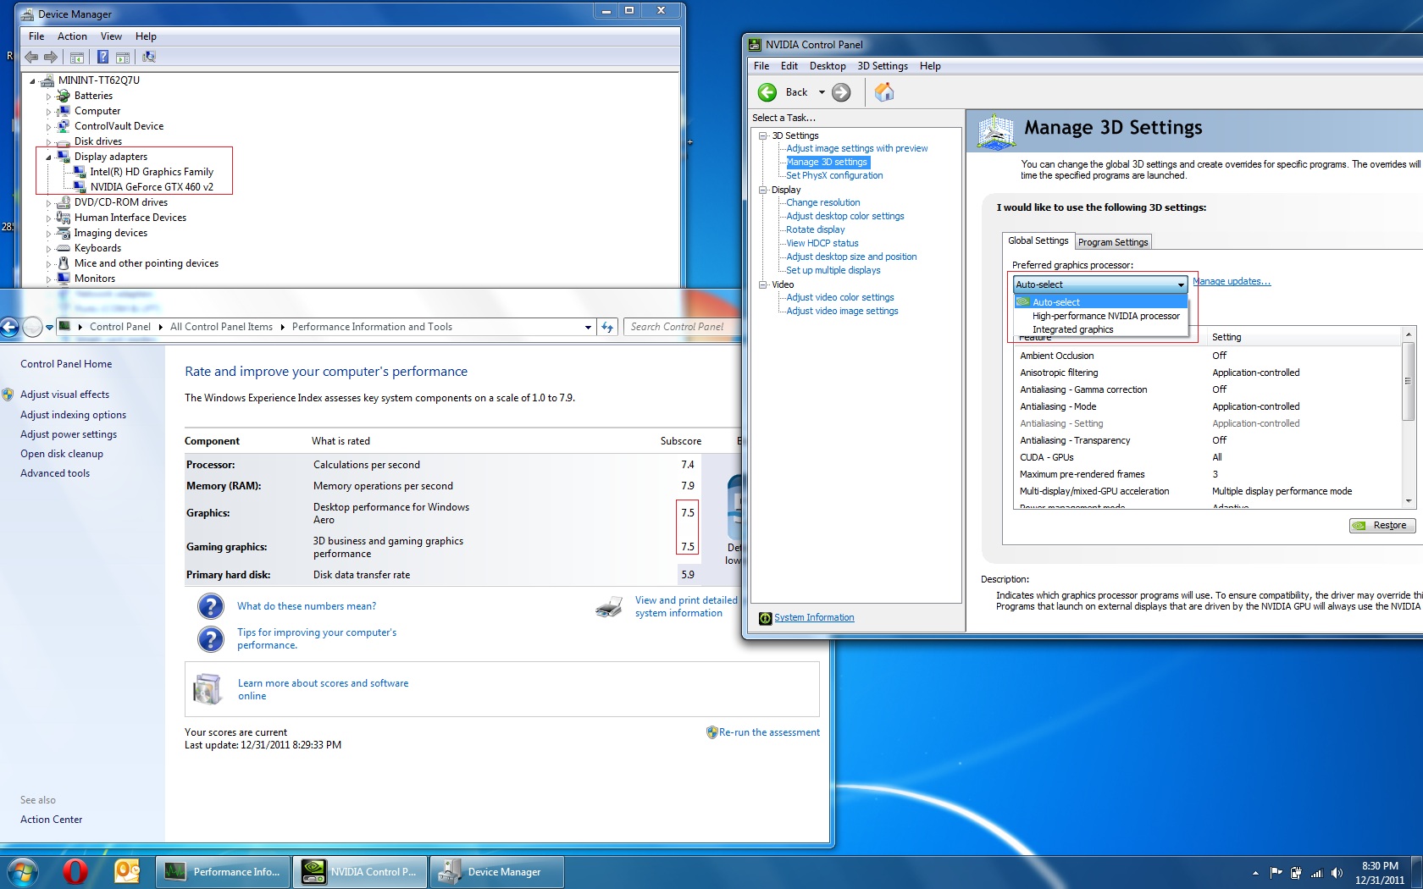Collapse the Display tree in NVIDIA panel
This screenshot has width=1423, height=889.
[762, 190]
